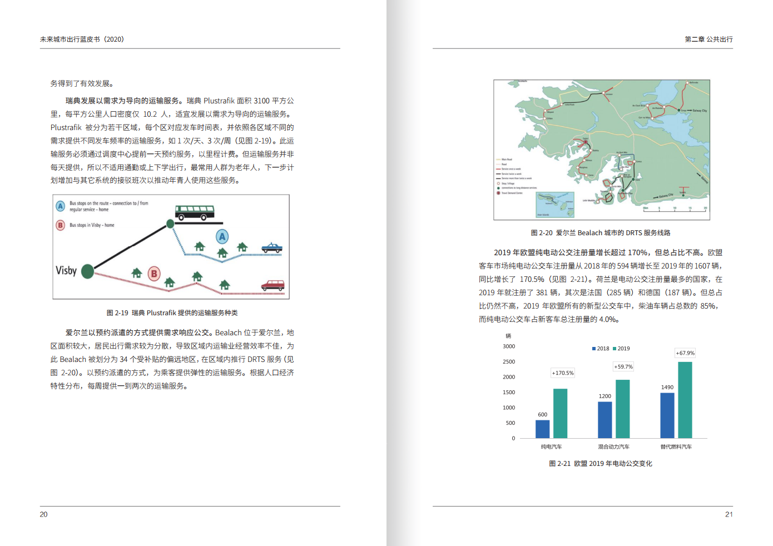This screenshot has height=546, width=773.
Task: Click the large blue A marker between houses
Action: (x=222, y=237)
